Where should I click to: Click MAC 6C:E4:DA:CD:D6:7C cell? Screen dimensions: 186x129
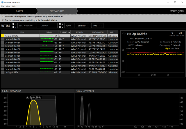tap(98, 72)
